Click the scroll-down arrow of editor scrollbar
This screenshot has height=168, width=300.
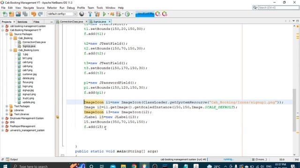tap(294, 154)
